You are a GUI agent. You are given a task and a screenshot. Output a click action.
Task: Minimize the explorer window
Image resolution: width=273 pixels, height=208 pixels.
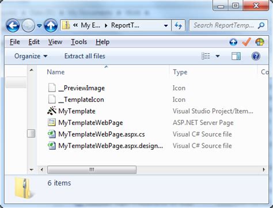click(x=221, y=6)
